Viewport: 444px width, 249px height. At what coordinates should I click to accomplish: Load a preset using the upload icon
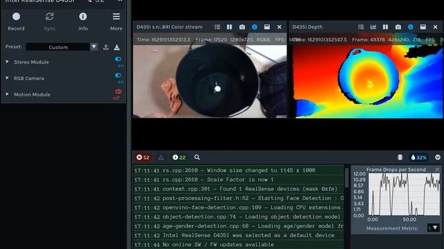pos(106,47)
